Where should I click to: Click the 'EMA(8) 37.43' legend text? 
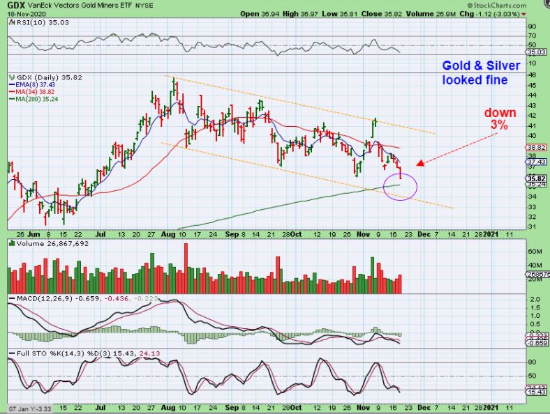35,85
